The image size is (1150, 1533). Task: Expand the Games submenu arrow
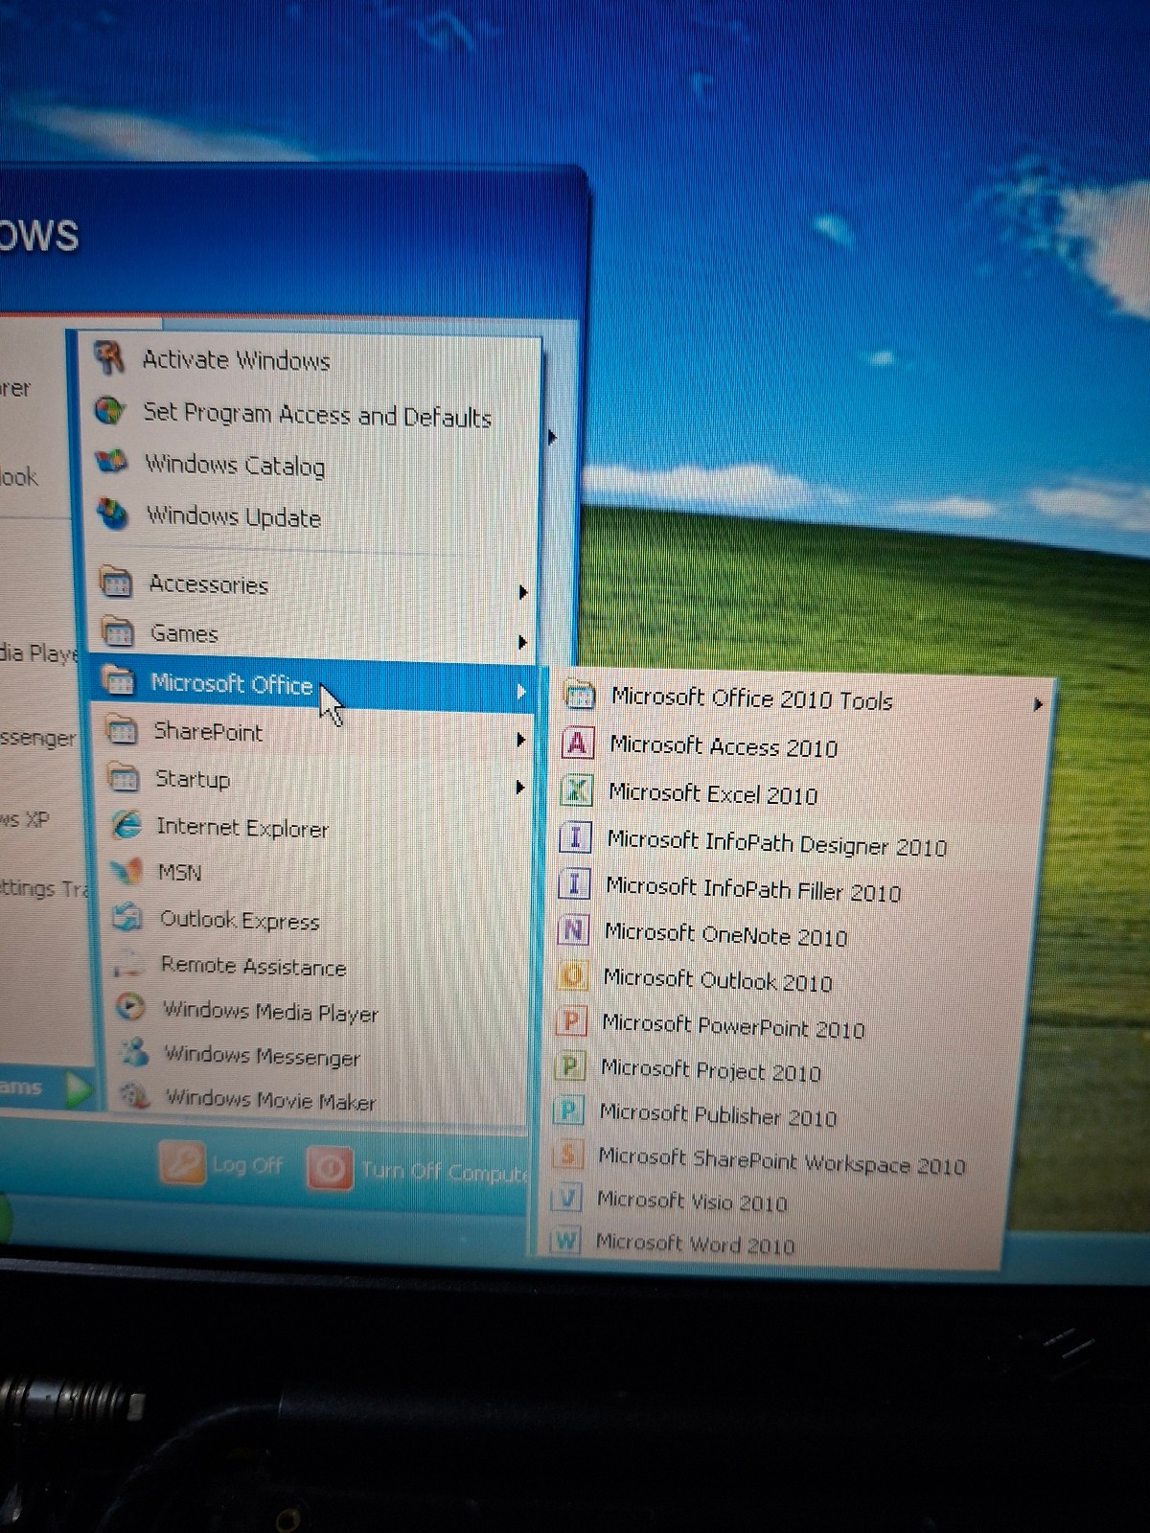pos(523,641)
